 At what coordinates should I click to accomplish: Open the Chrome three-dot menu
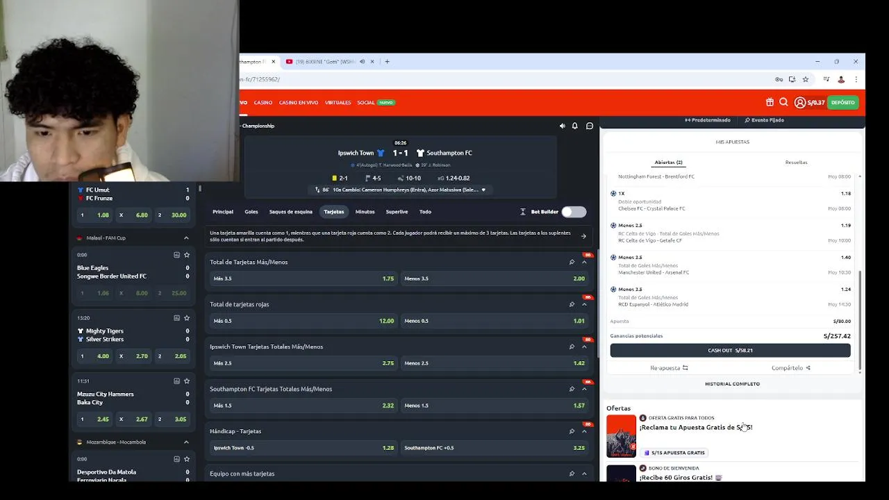tap(856, 79)
